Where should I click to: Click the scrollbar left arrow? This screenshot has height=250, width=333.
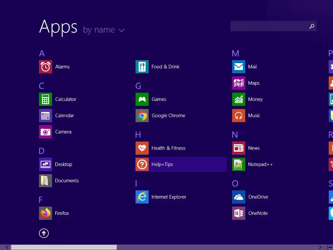click(x=7, y=247)
